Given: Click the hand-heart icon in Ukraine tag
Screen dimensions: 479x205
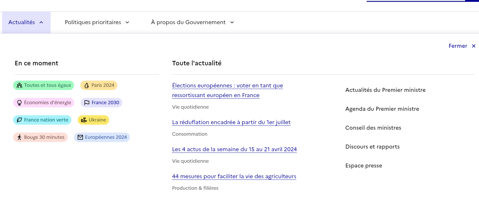Looking at the screenshot, I should [84, 120].
